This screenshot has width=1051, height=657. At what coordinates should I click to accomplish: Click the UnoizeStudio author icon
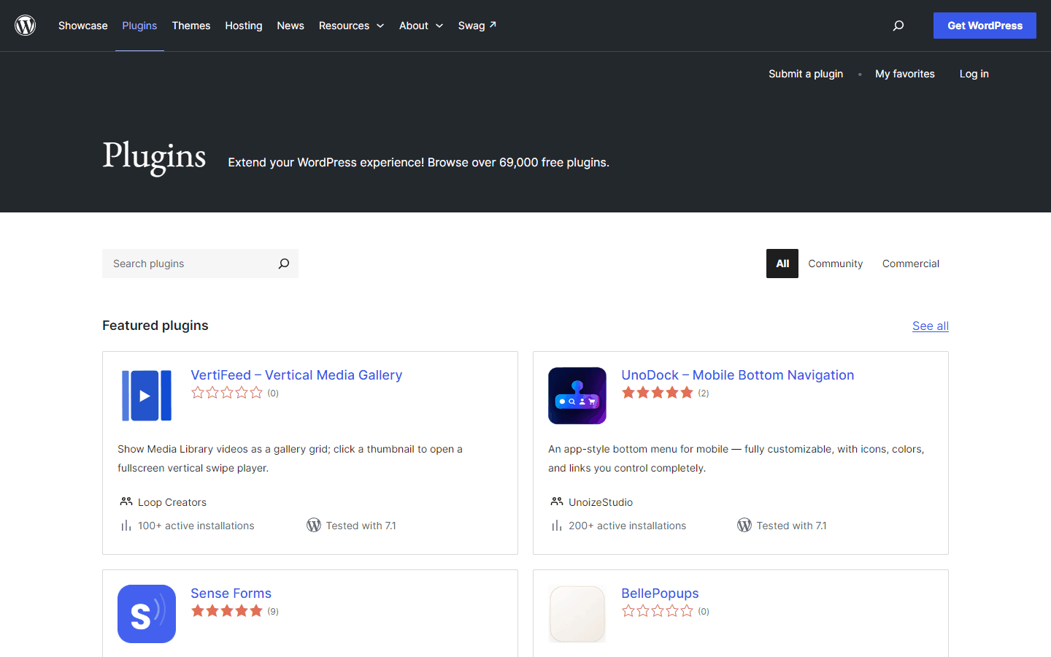point(557,502)
